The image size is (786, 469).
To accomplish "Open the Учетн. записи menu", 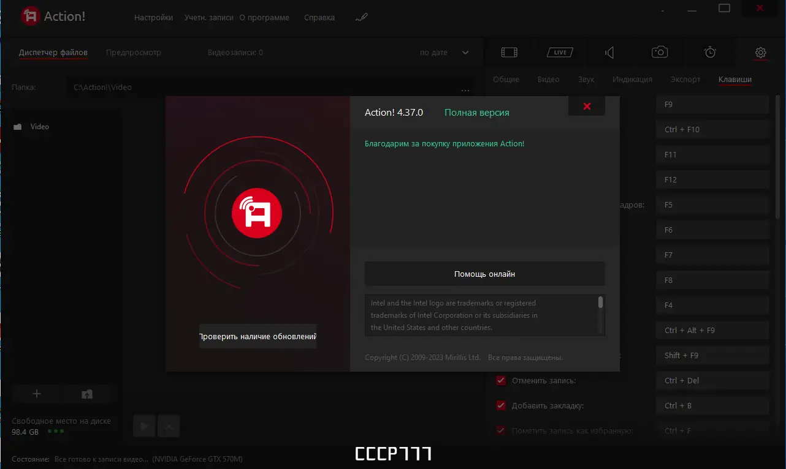I will point(209,18).
